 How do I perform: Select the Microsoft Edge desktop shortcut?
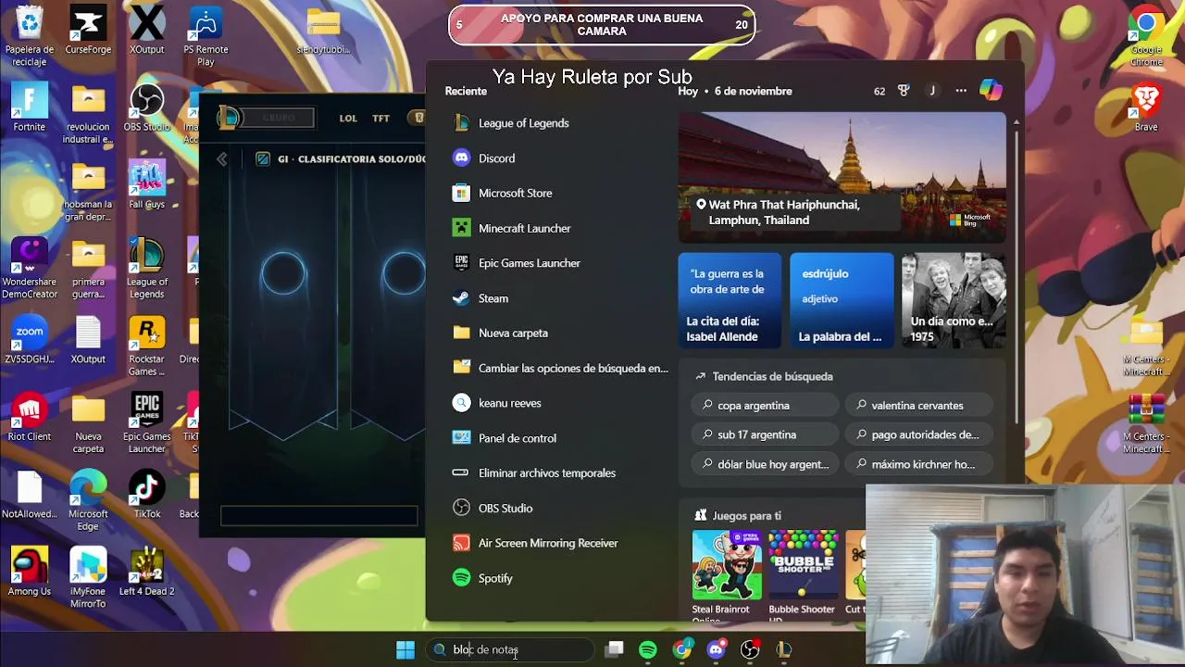88,500
